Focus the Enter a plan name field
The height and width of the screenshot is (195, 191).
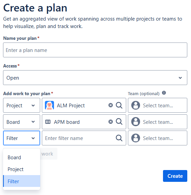click(x=95, y=50)
